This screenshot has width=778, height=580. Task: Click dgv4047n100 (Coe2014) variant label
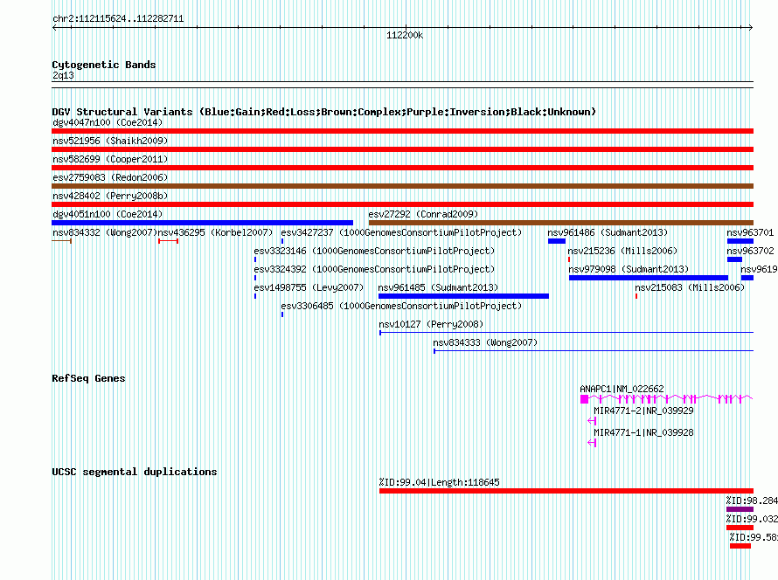coord(108,122)
